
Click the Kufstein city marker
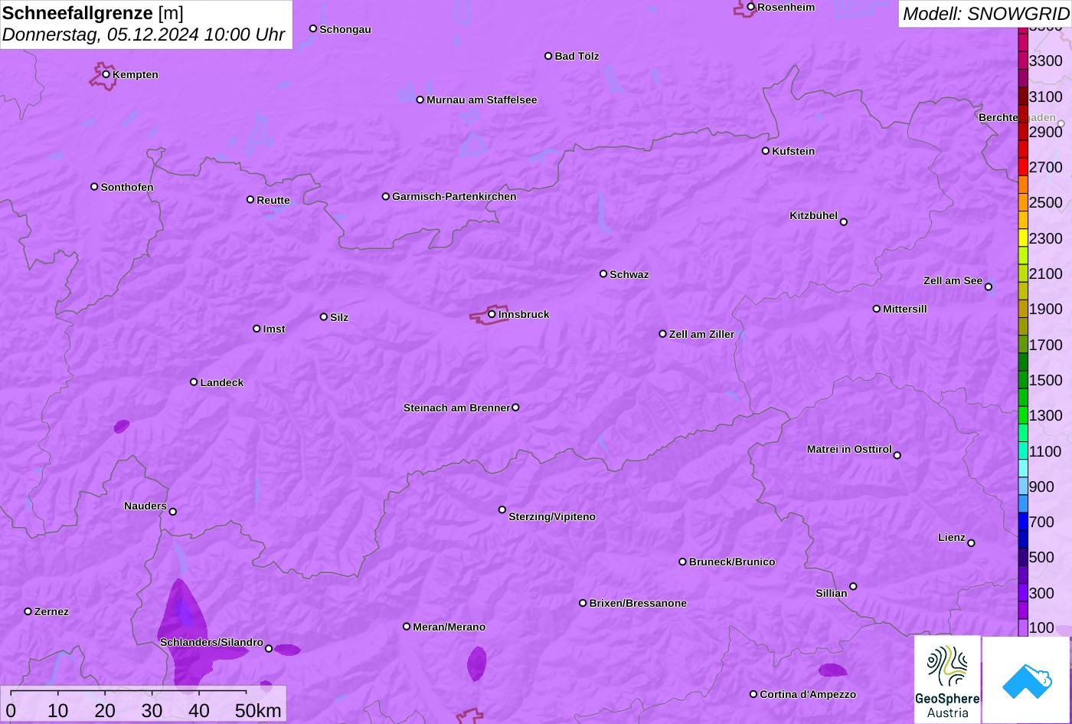pos(766,151)
